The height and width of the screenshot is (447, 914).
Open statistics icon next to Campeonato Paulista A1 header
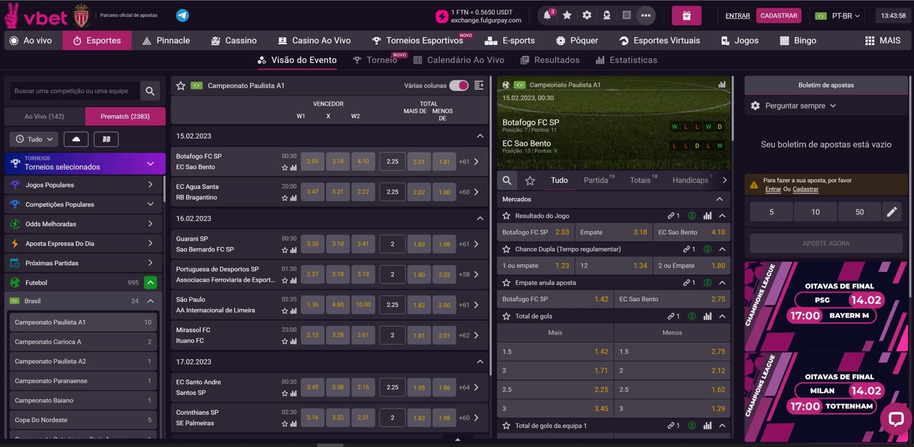tap(722, 84)
